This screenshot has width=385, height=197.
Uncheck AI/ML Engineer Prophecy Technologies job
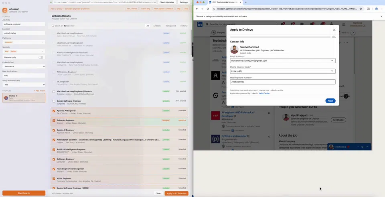pos(54,179)
